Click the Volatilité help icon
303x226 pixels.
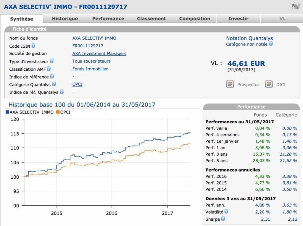pos(226,211)
